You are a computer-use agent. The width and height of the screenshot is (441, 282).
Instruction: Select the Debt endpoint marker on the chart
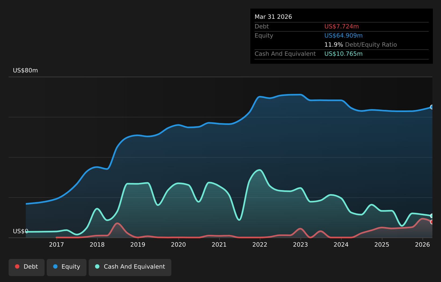(432, 222)
